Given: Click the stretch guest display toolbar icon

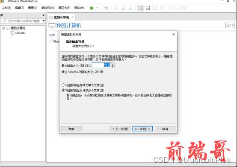Looking at the screenshot, I should (182, 8).
